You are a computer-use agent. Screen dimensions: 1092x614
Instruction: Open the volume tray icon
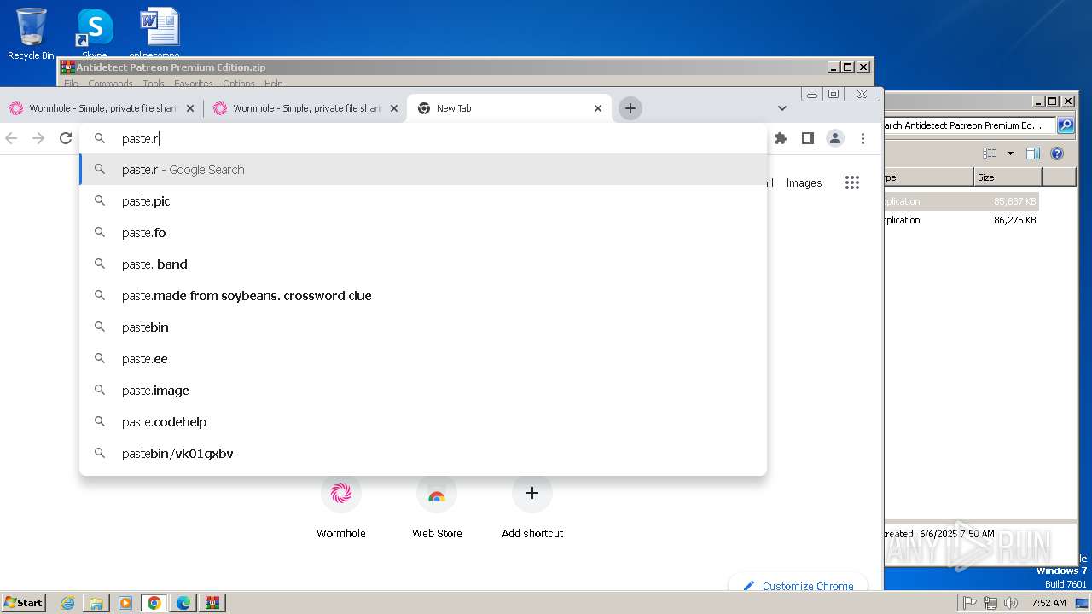coord(1011,603)
